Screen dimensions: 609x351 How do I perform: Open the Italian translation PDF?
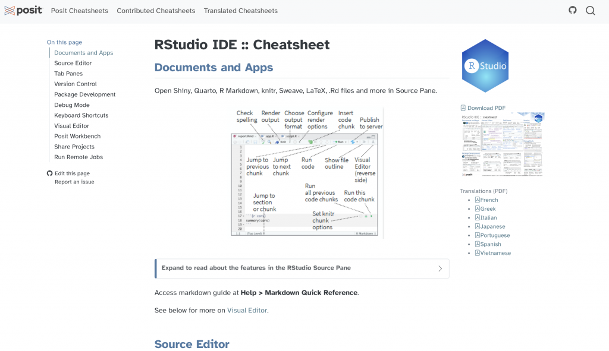[x=489, y=217]
